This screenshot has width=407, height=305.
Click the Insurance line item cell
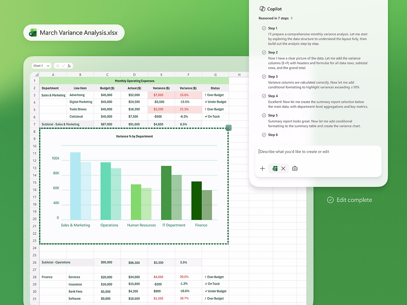pyautogui.click(x=80, y=284)
